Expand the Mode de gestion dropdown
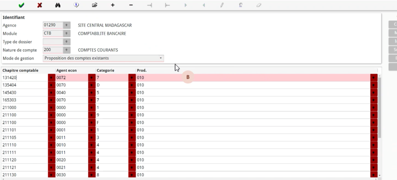Screen dimensions: 397x180 pyautogui.click(x=161, y=58)
